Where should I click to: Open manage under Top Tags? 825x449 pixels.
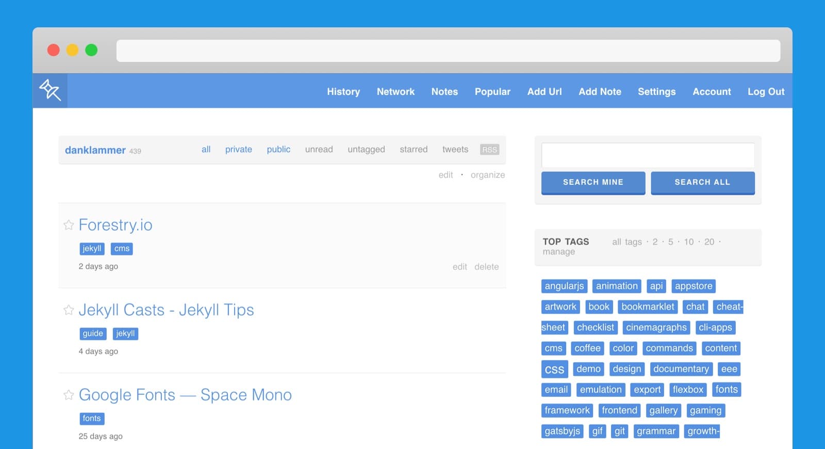coord(558,252)
